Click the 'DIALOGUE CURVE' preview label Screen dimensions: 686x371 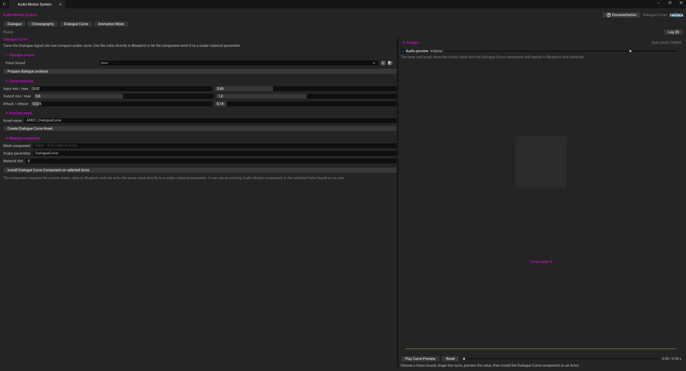pyautogui.click(x=666, y=43)
